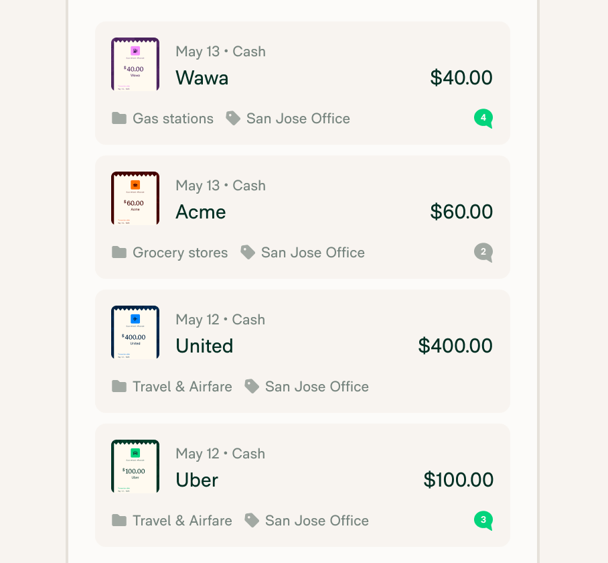Screen dimensions: 608x563
Task: Click the tag icon on the Wawa expense
Action: 233,119
